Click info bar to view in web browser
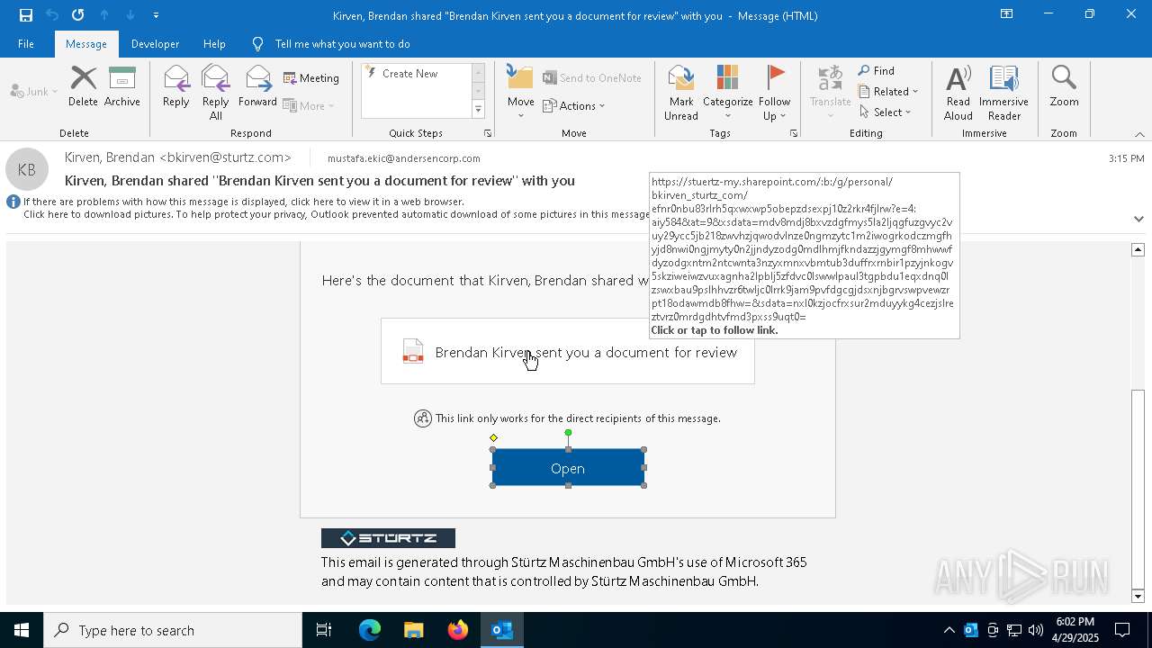 (244, 202)
